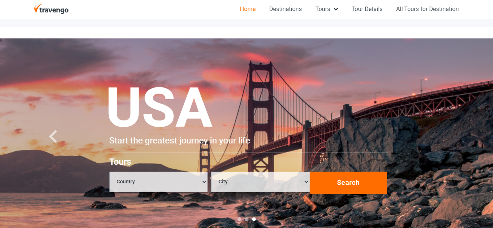Open the Country dropdown
This screenshot has width=493, height=228.
click(x=158, y=182)
